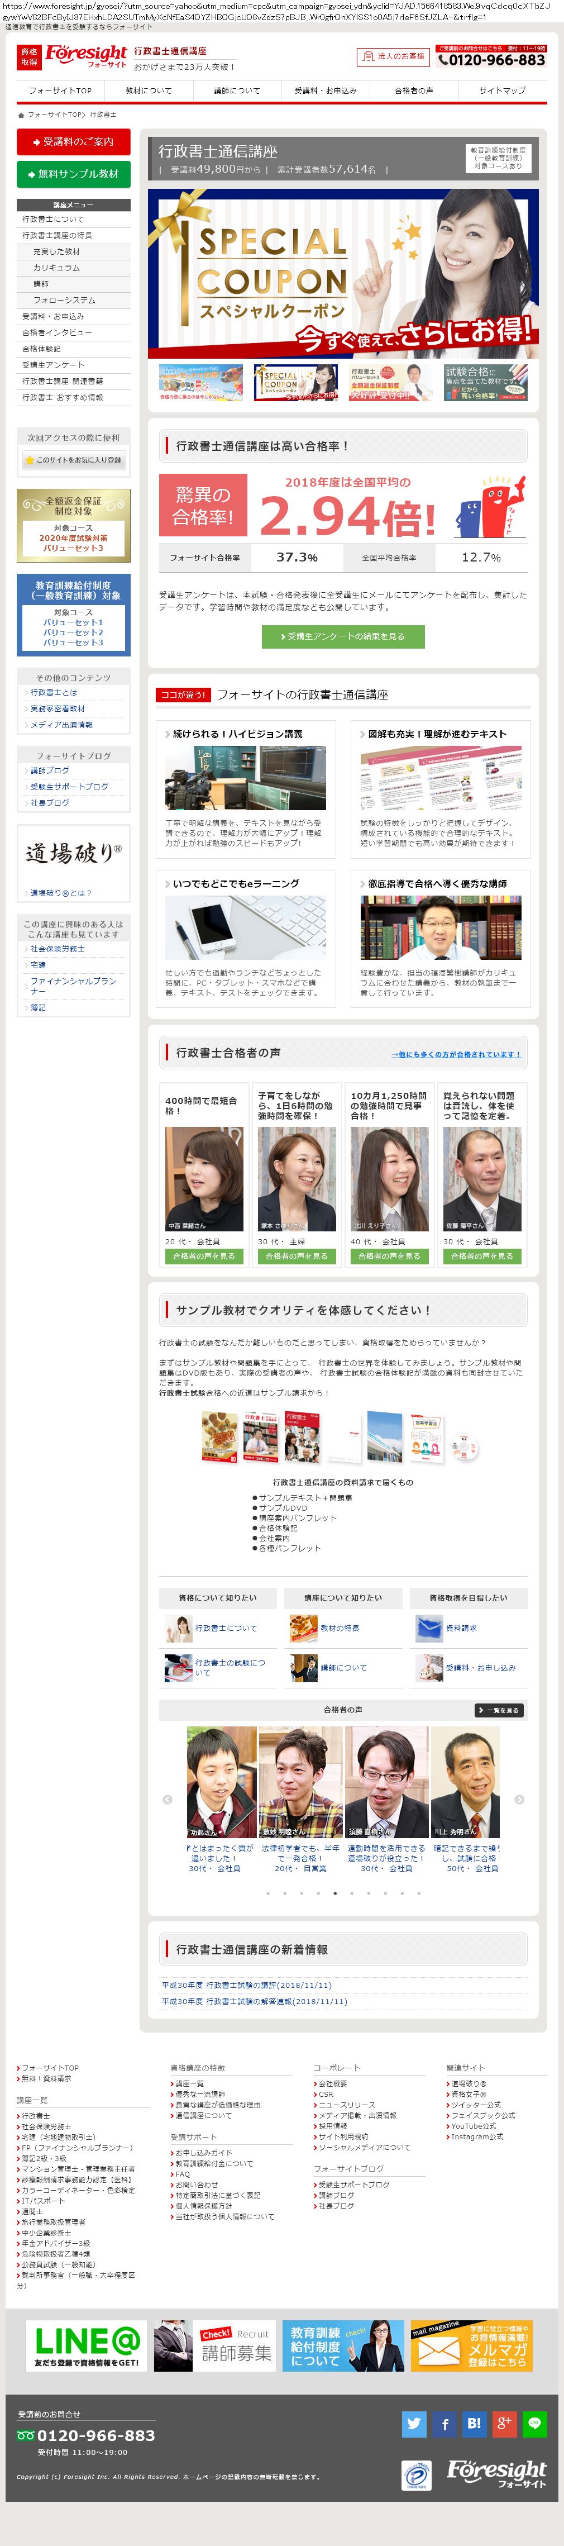Select the 試験合格に carousel thumbnail
564x2546 pixels.
point(485,383)
